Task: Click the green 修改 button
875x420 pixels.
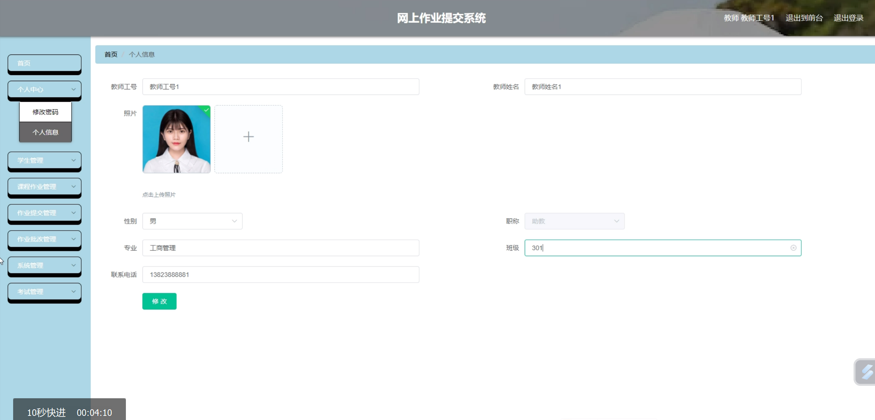Action: coord(159,301)
